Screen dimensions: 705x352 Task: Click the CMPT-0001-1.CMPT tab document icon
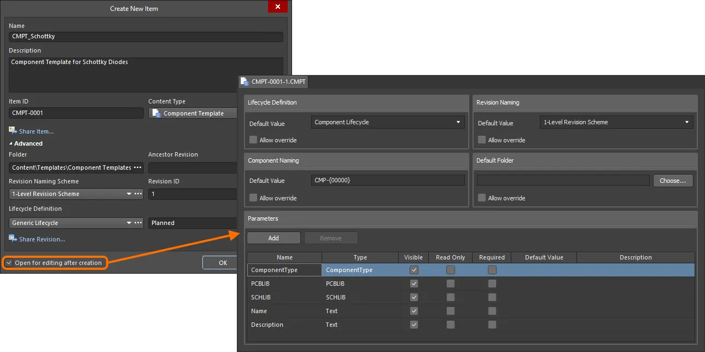pyautogui.click(x=244, y=82)
